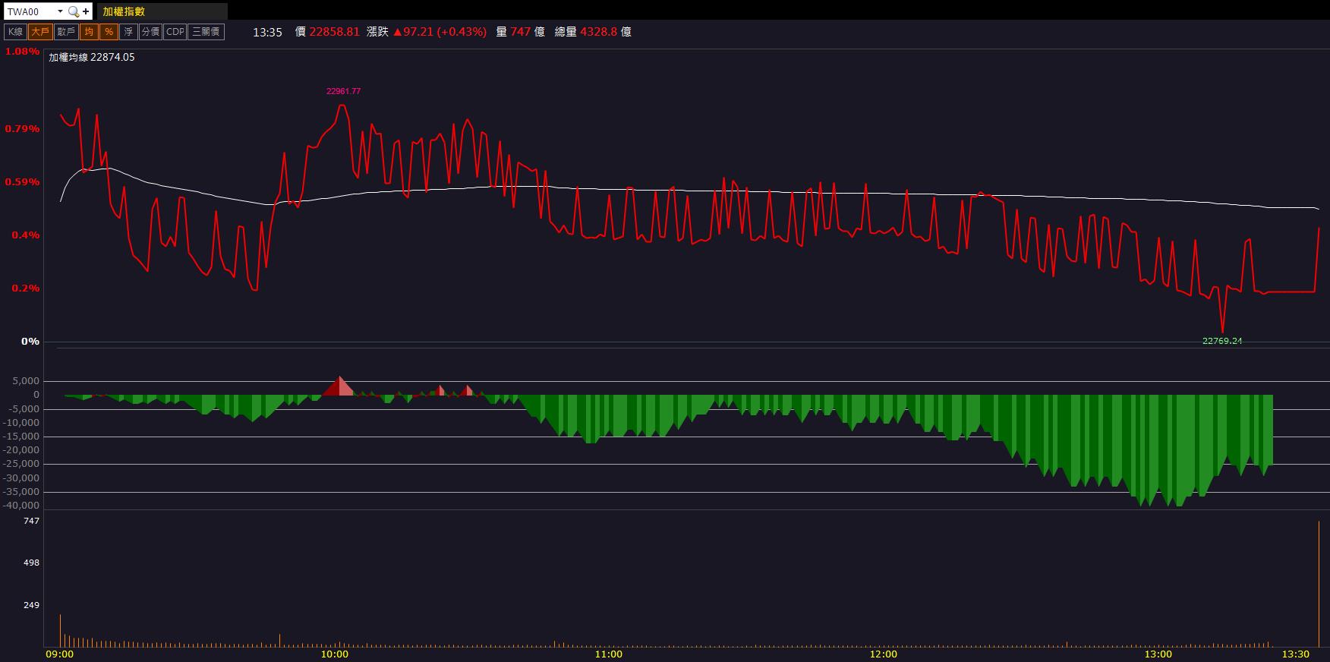Click the plus add-symbol icon
1330x662 pixels.
86,11
